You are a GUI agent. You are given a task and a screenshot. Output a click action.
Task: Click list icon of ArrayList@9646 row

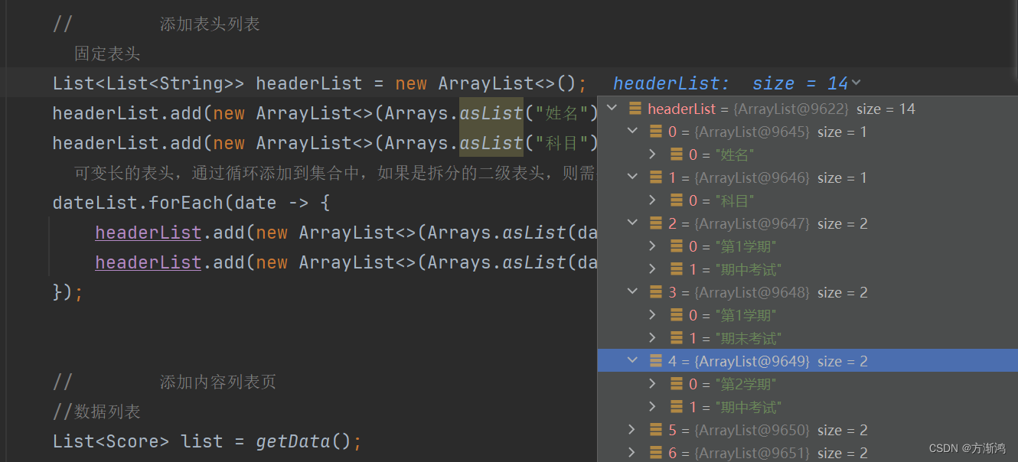[x=656, y=177]
